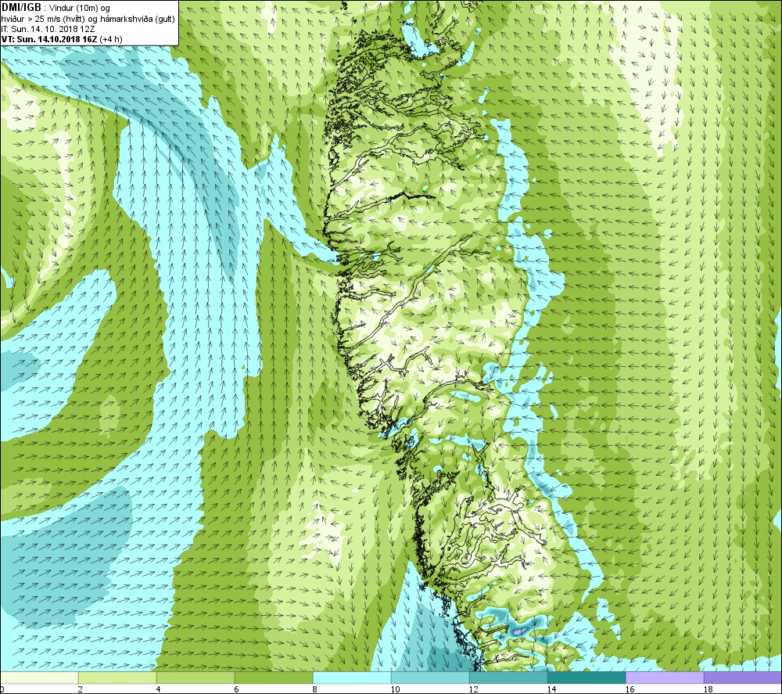Screen dimensions: 782x694
Task: Click the 'DMI/IGB' title text
Action: click(x=21, y=8)
